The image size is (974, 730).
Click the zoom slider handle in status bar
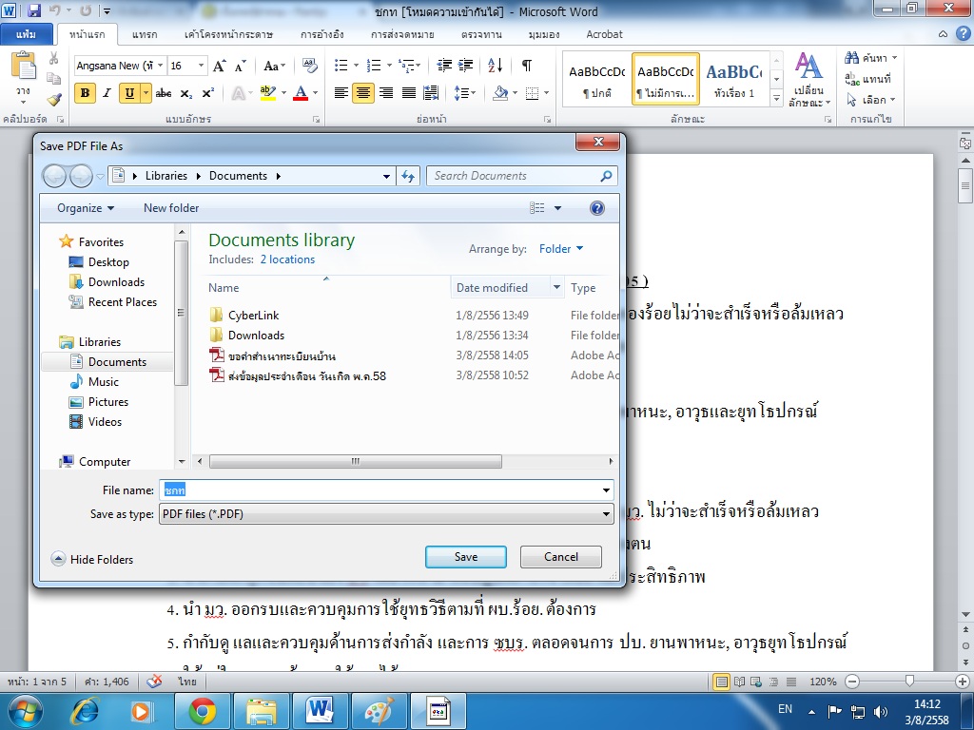coord(909,682)
